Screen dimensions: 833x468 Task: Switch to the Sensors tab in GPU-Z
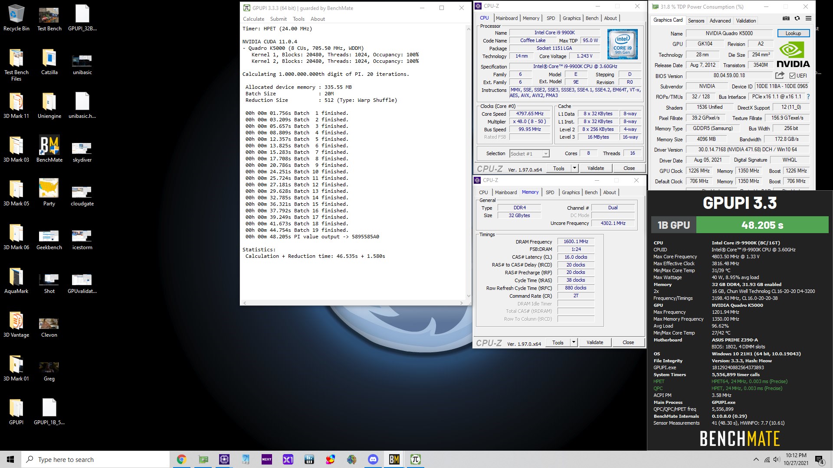[696, 21]
